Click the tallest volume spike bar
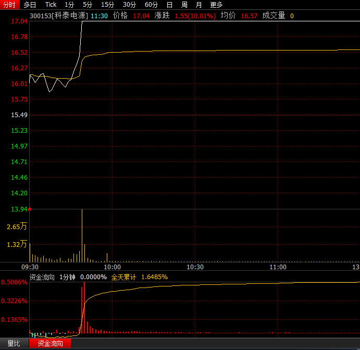The height and width of the screenshot is (350, 360). tap(82, 235)
